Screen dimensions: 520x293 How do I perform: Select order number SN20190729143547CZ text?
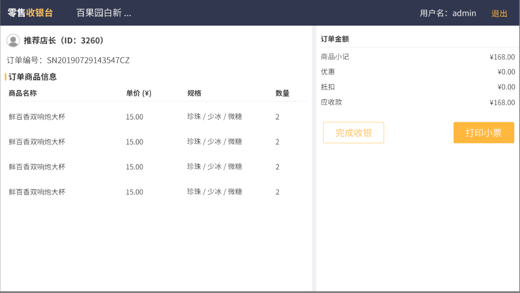pos(88,60)
